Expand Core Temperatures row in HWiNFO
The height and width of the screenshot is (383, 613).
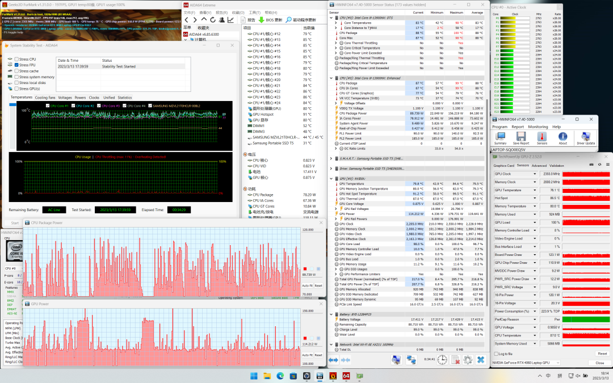coord(336,23)
